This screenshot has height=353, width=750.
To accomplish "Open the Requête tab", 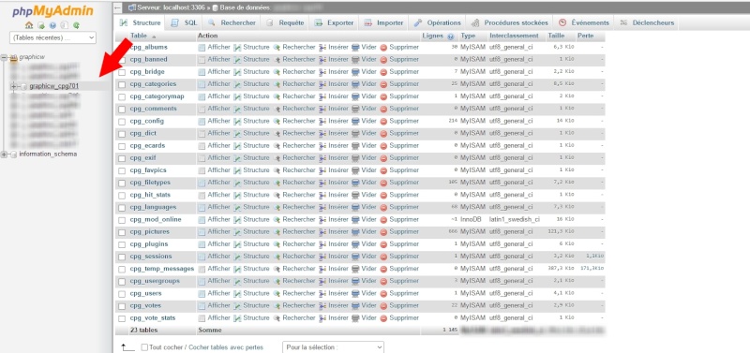I will pyautogui.click(x=286, y=22).
